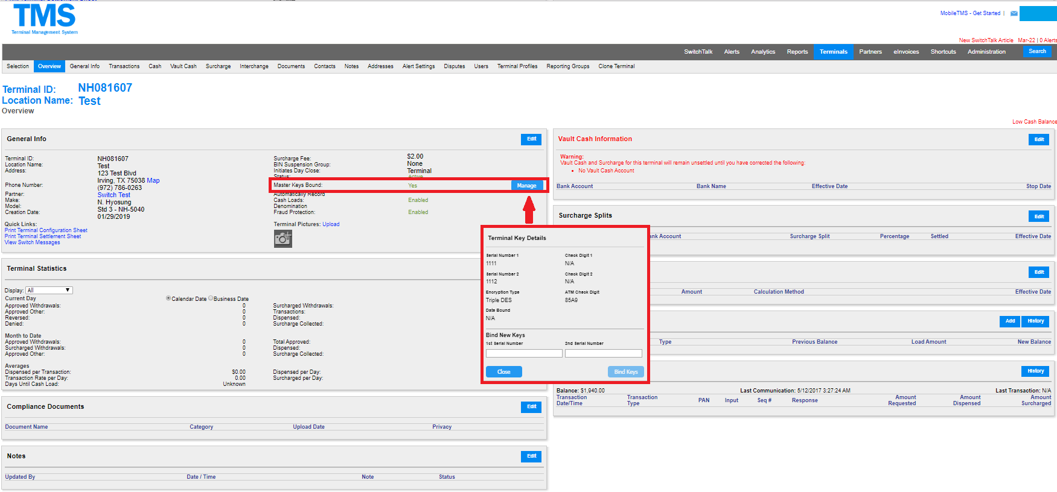Sort by Upload Date column header
Image resolution: width=1057 pixels, height=492 pixels.
point(308,427)
